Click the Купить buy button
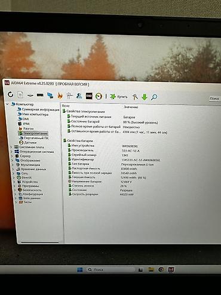This screenshot has height=295, width=221. pyautogui.click(x=118, y=97)
